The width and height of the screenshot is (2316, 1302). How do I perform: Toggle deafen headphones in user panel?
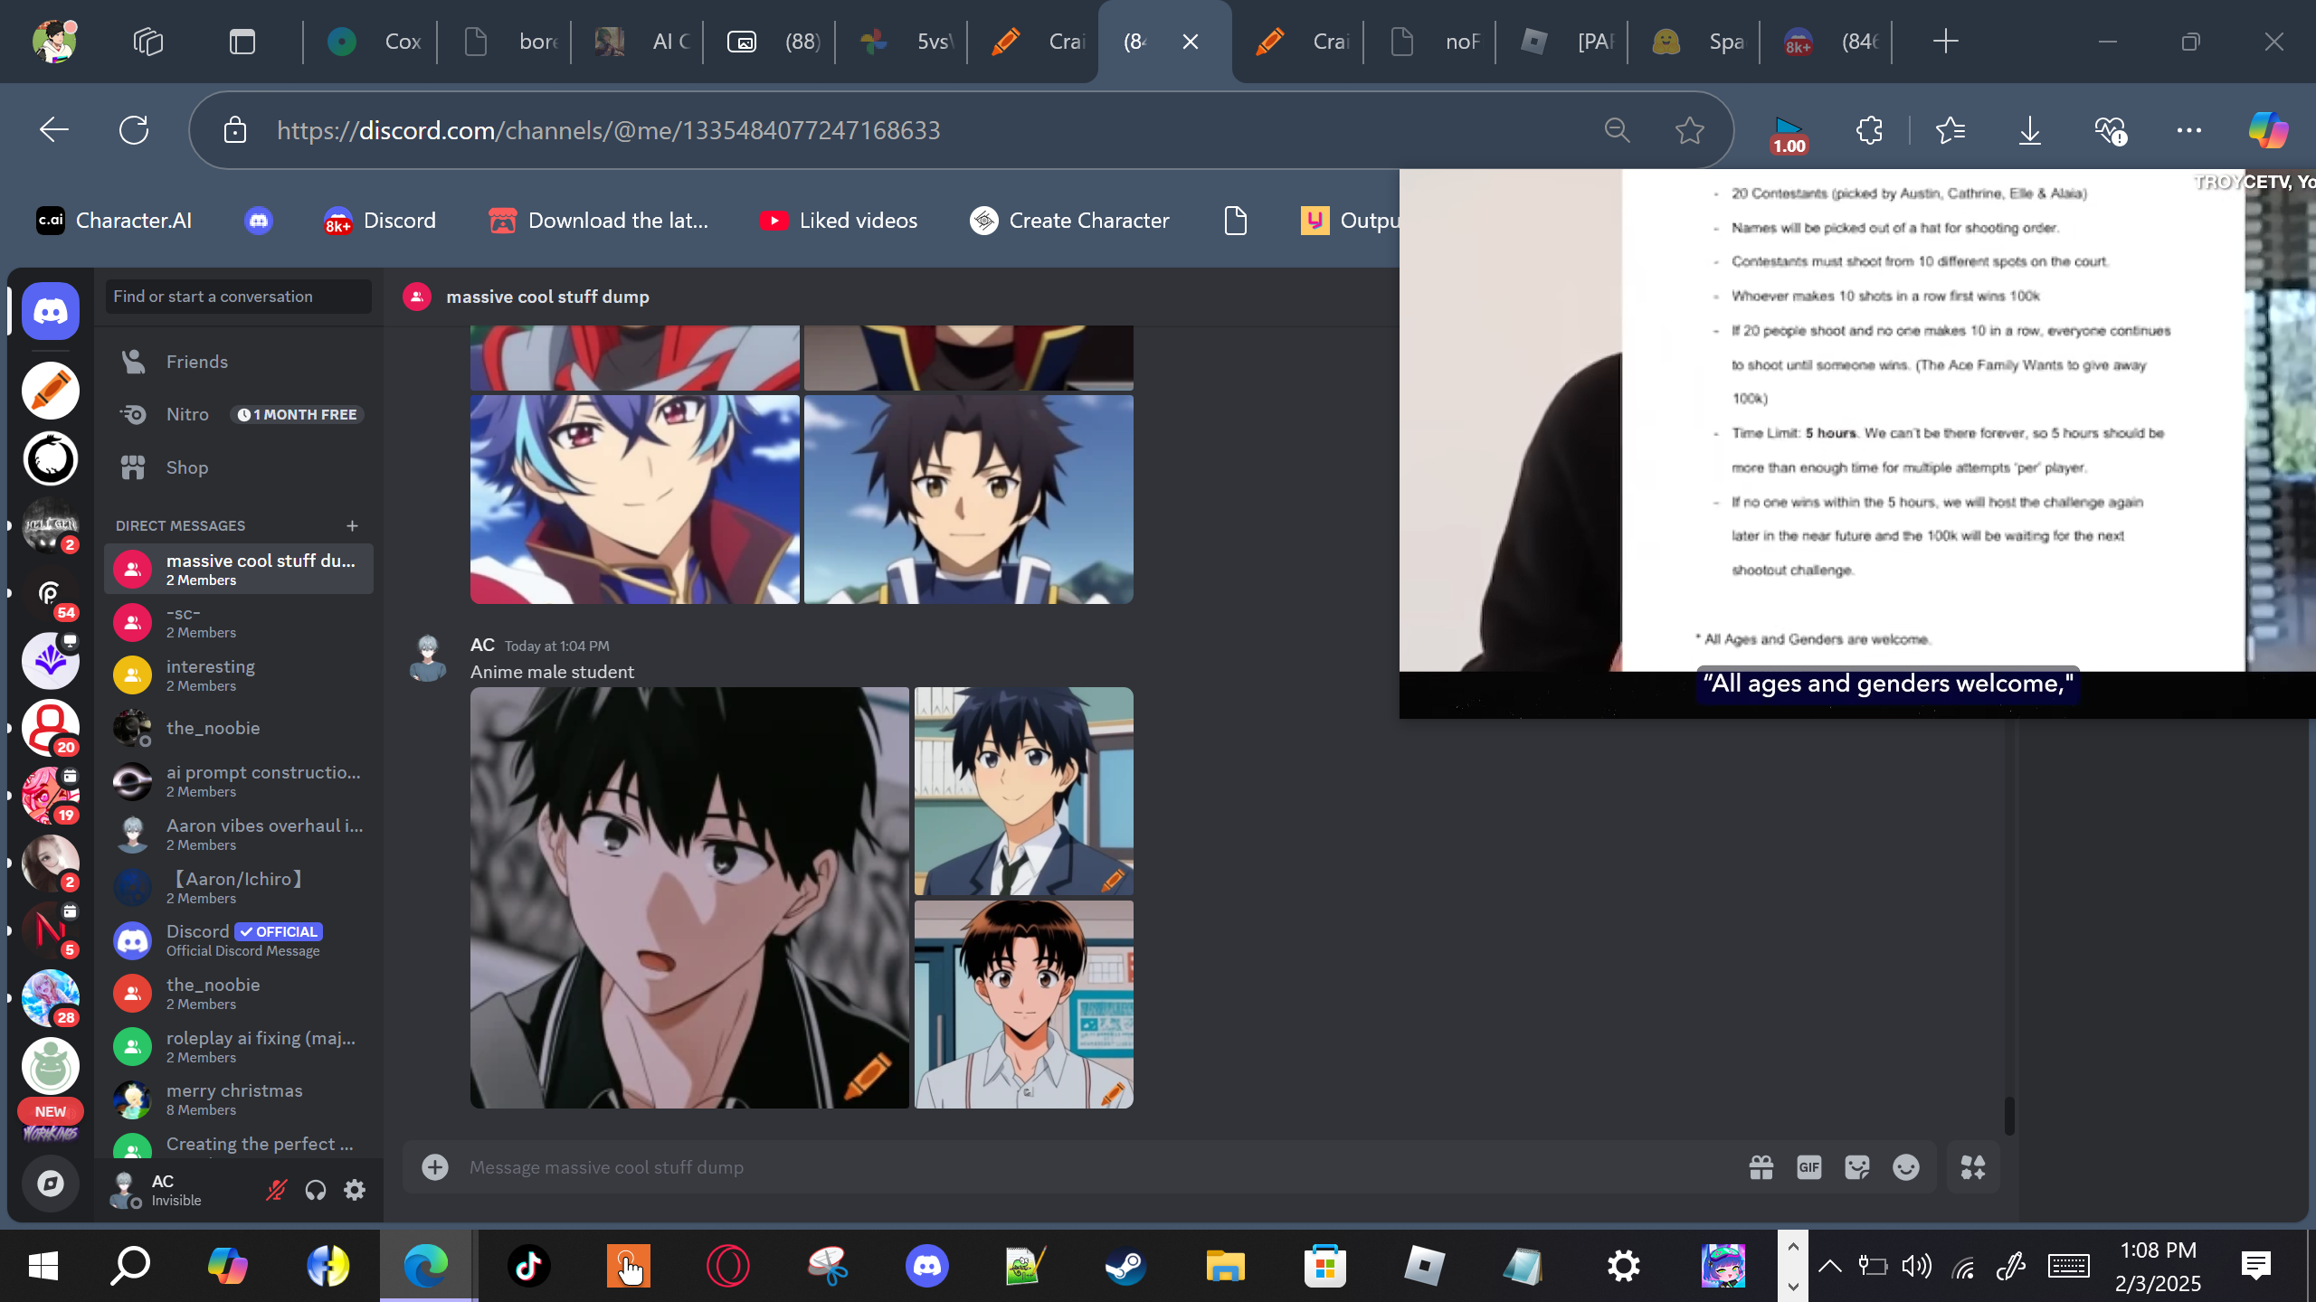(315, 1190)
